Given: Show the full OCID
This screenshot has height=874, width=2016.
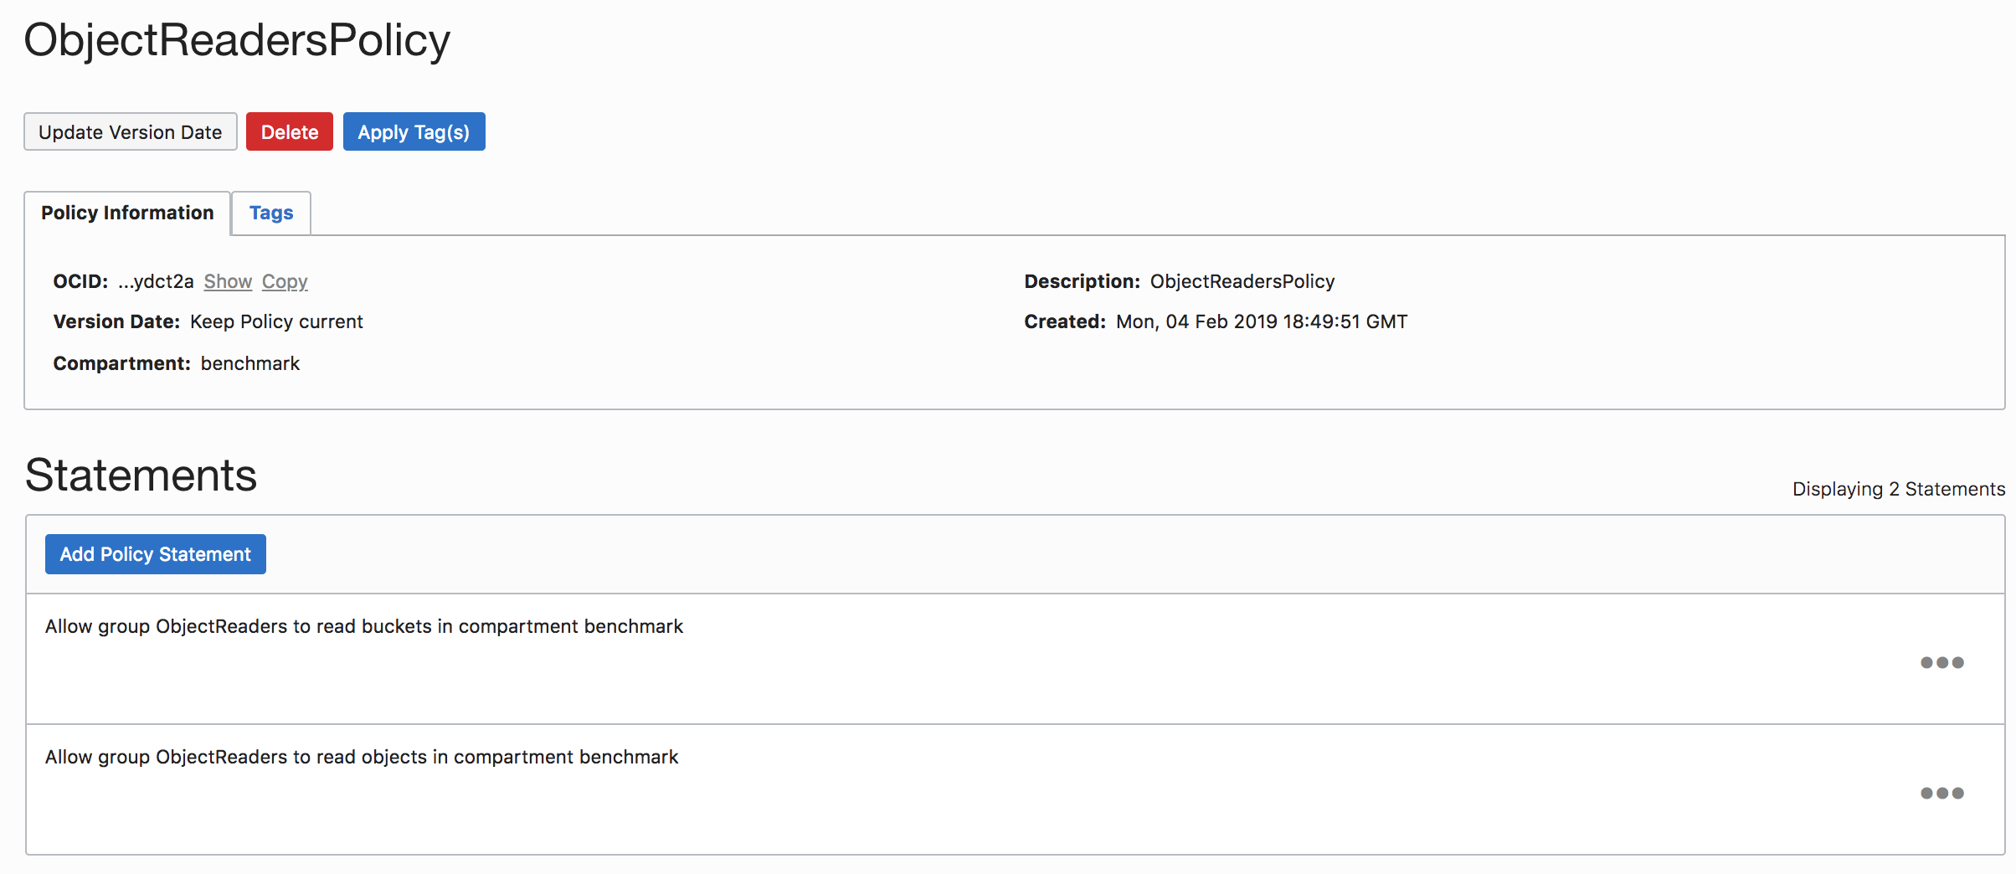Looking at the screenshot, I should tap(228, 281).
